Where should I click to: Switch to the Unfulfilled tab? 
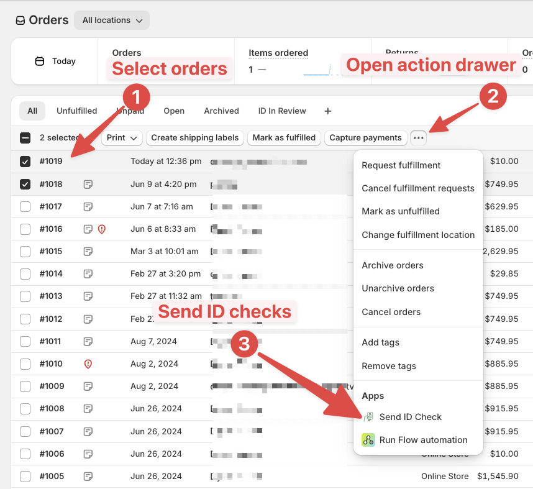76,111
